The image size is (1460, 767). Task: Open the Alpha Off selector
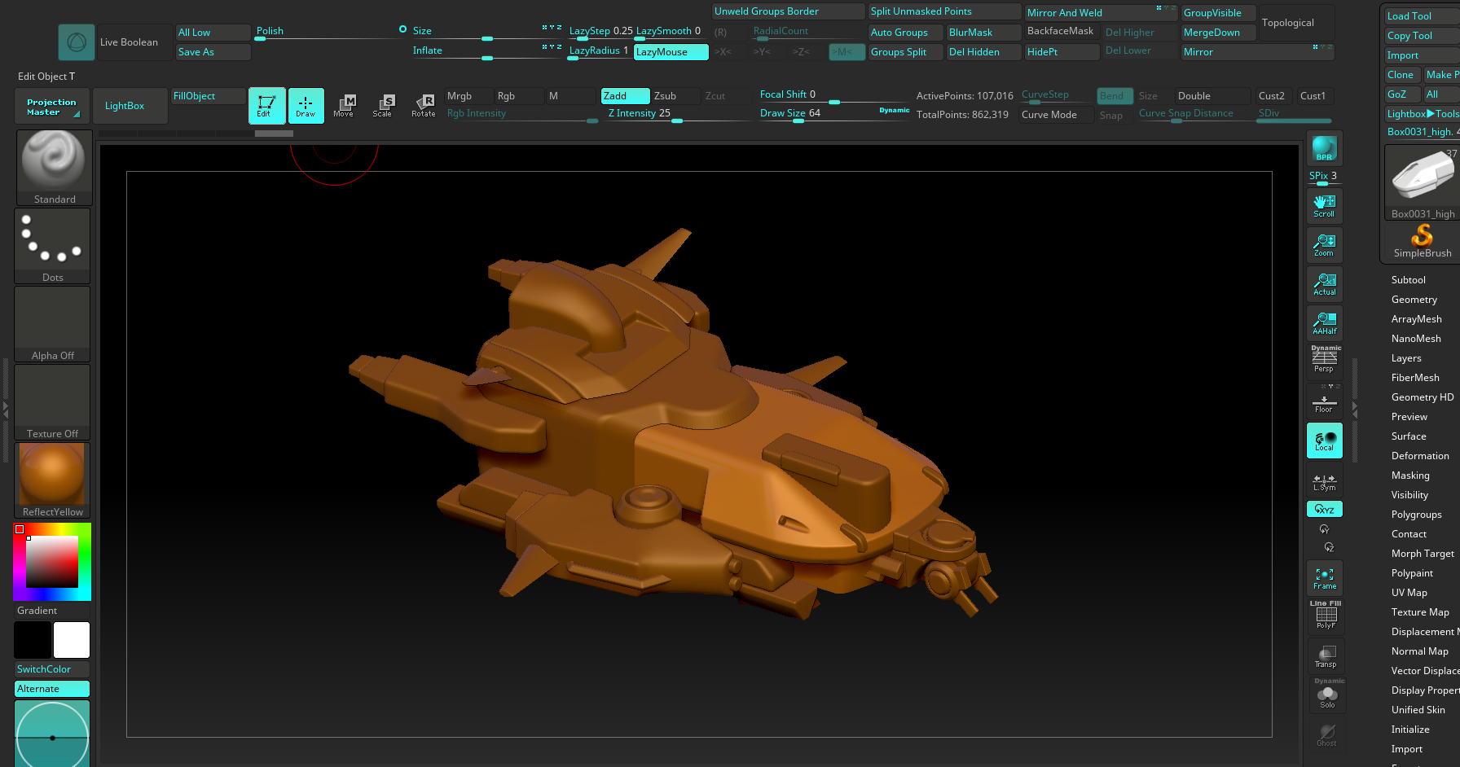point(52,323)
